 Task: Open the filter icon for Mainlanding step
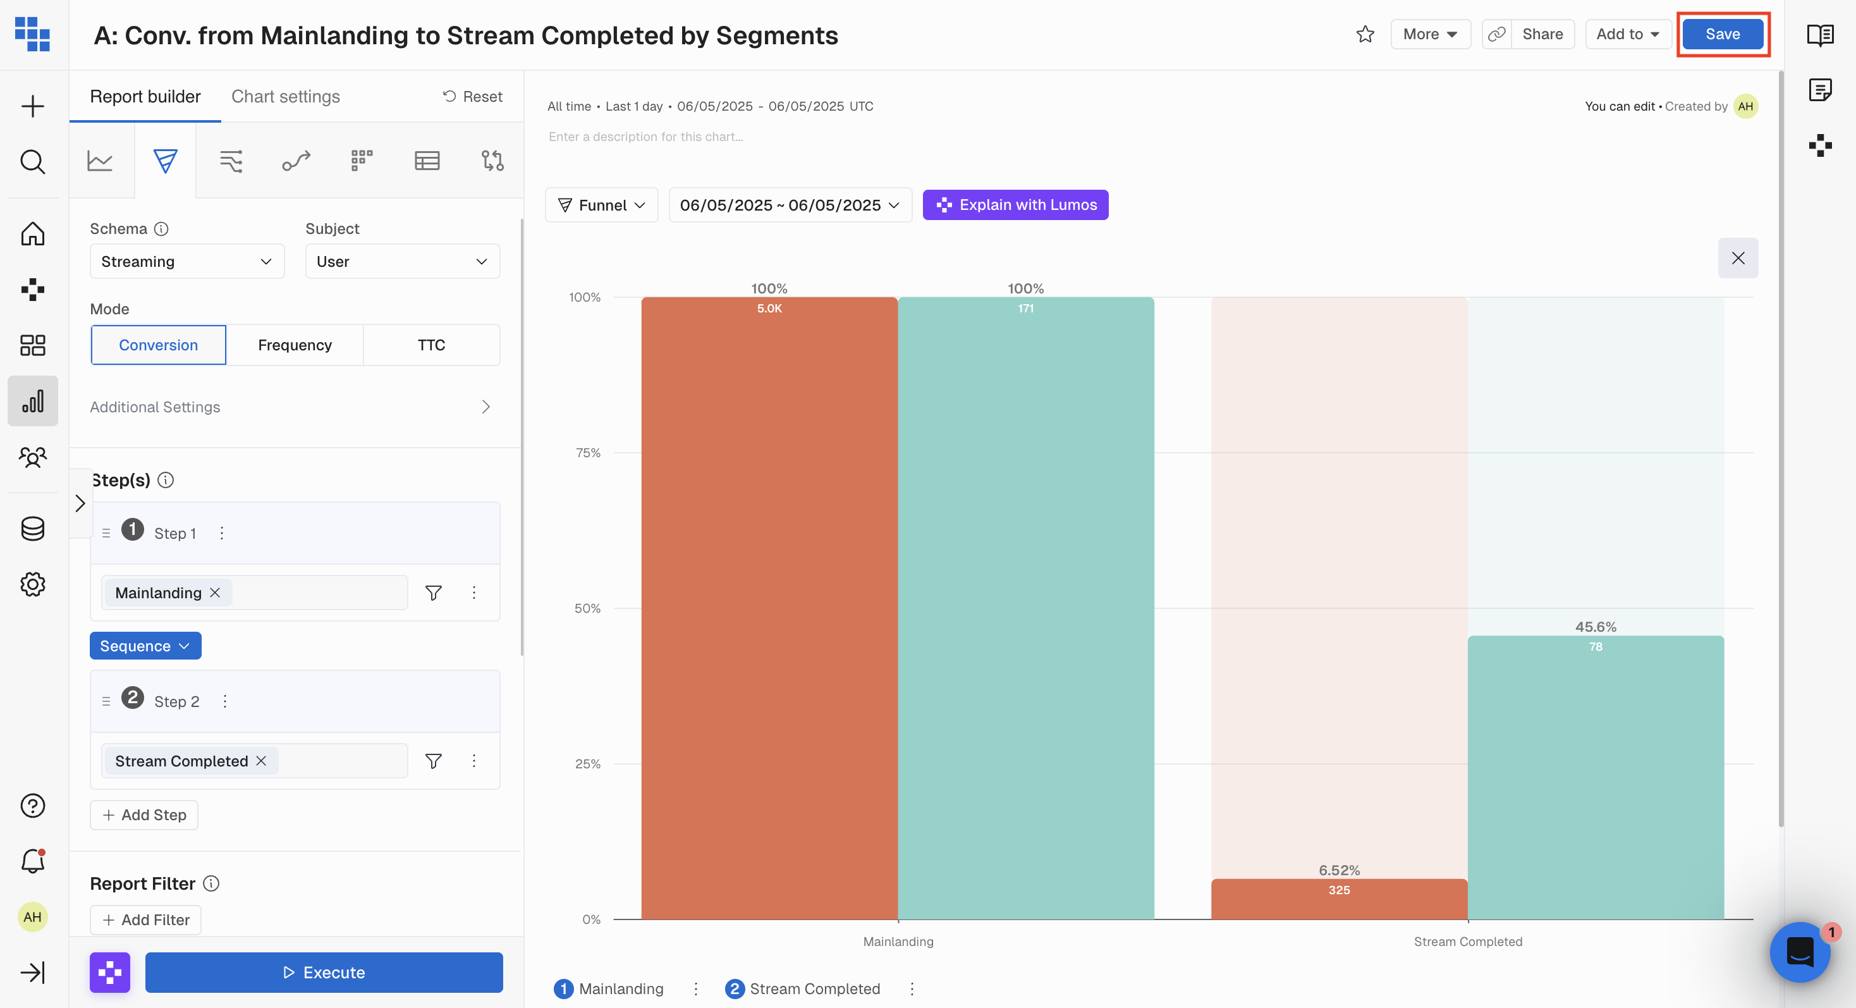(433, 593)
